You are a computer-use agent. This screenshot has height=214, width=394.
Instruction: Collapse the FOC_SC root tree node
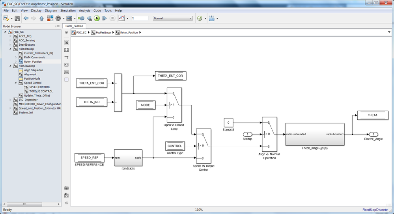tap(5, 32)
